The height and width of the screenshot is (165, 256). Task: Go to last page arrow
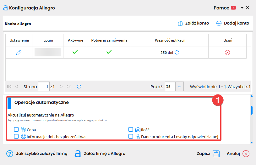69,87
